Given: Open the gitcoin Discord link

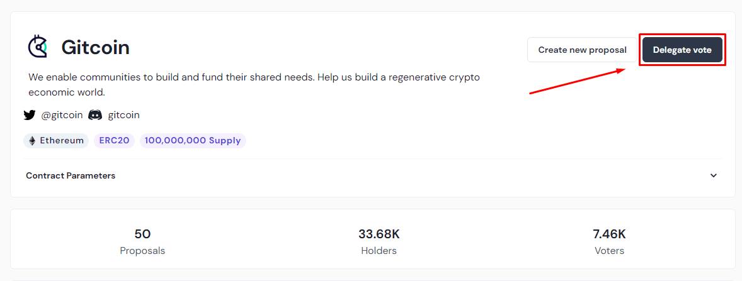Looking at the screenshot, I should click(x=123, y=115).
